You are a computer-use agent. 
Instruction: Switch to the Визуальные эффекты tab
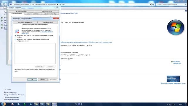(25, 22)
